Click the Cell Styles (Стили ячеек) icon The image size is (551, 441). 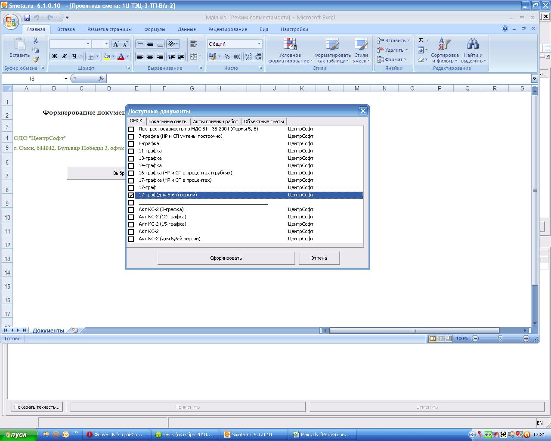(x=361, y=45)
